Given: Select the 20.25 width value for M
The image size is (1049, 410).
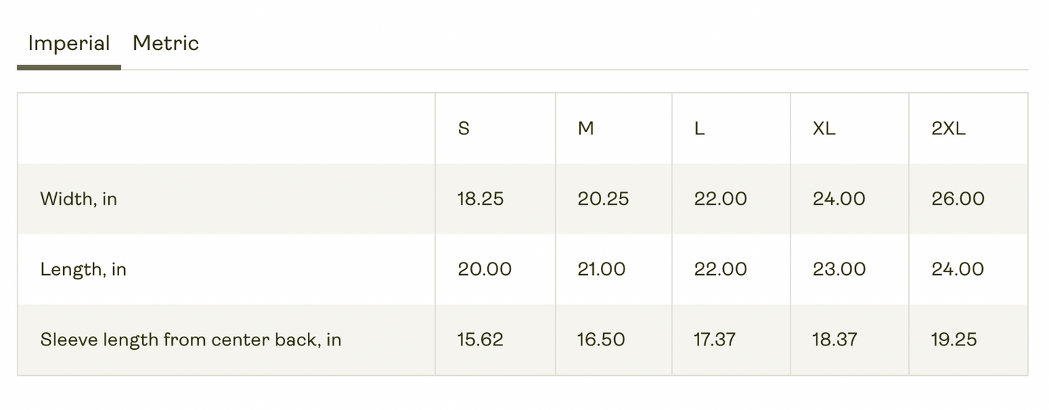Looking at the screenshot, I should 603,199.
